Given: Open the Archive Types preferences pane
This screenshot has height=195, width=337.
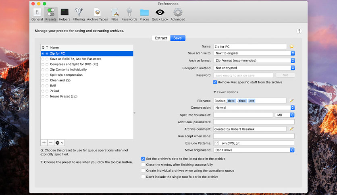Looking at the screenshot, I should [x=98, y=15].
